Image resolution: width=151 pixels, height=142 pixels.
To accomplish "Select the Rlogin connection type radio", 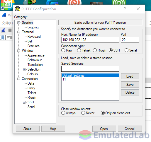I will 95,50.
